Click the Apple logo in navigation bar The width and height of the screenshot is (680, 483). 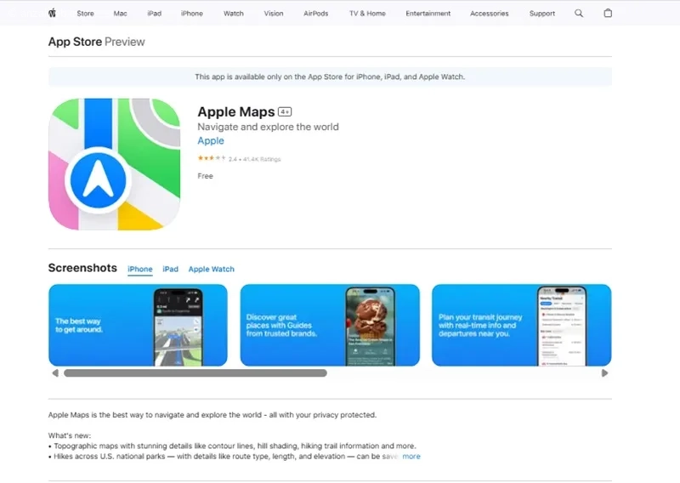point(52,13)
